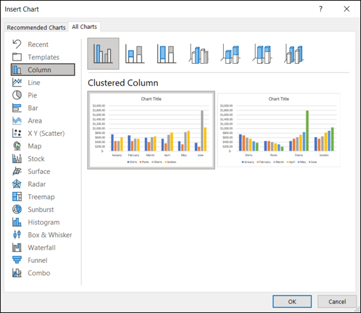
Task: Confirm chart insertion with OK
Action: (x=292, y=302)
